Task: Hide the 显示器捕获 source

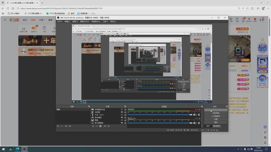Action: pyautogui.click(x=122, y=123)
